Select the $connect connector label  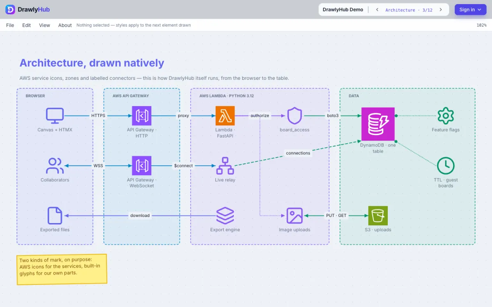coord(183,166)
